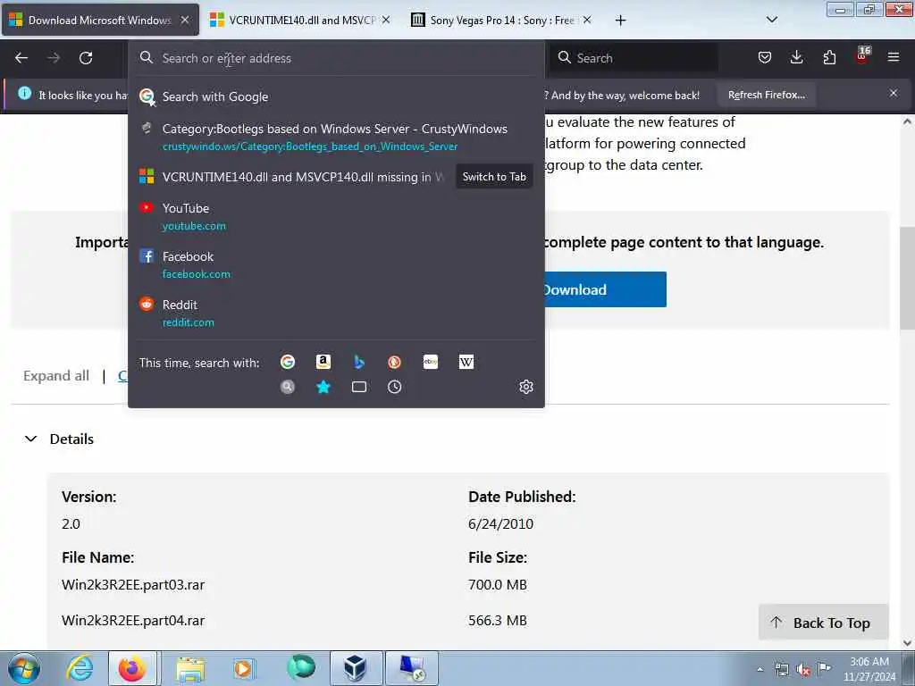The image size is (915, 686).
Task: Select the file size 566.3 MB
Action: click(497, 620)
